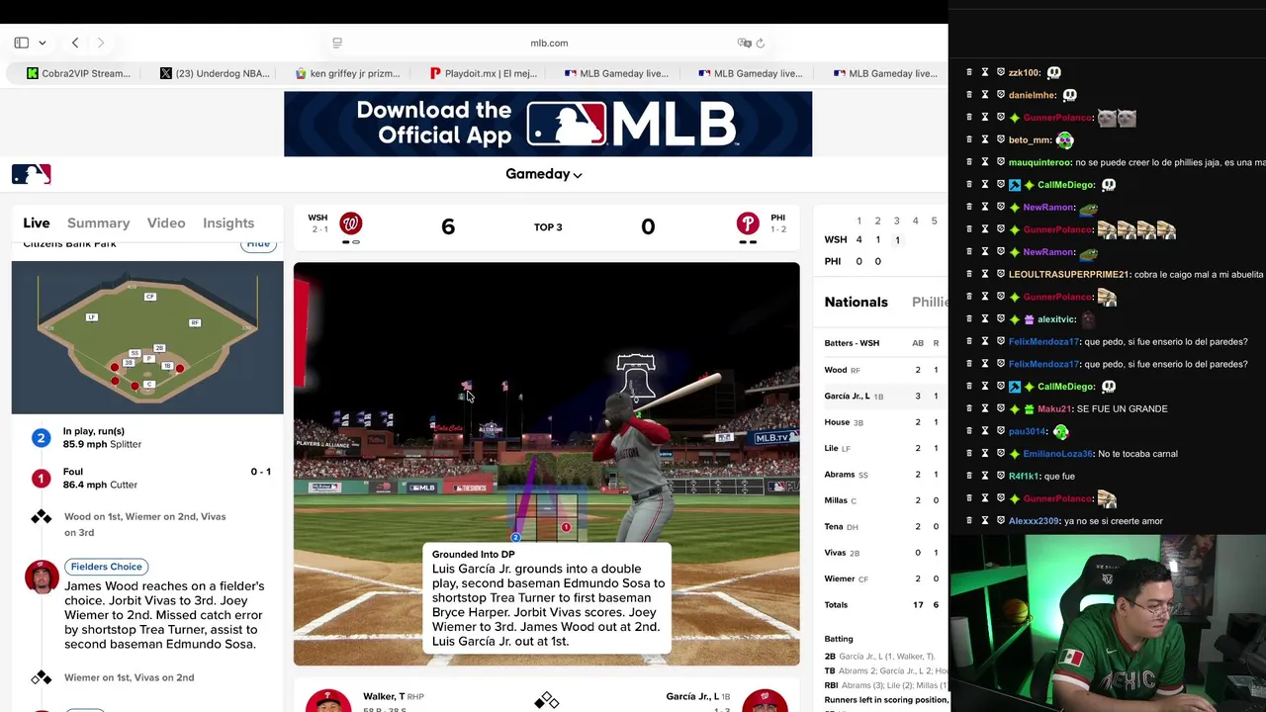Viewport: 1266px width, 712px height.
Task: Switch to the Insights tab
Action: click(x=228, y=222)
